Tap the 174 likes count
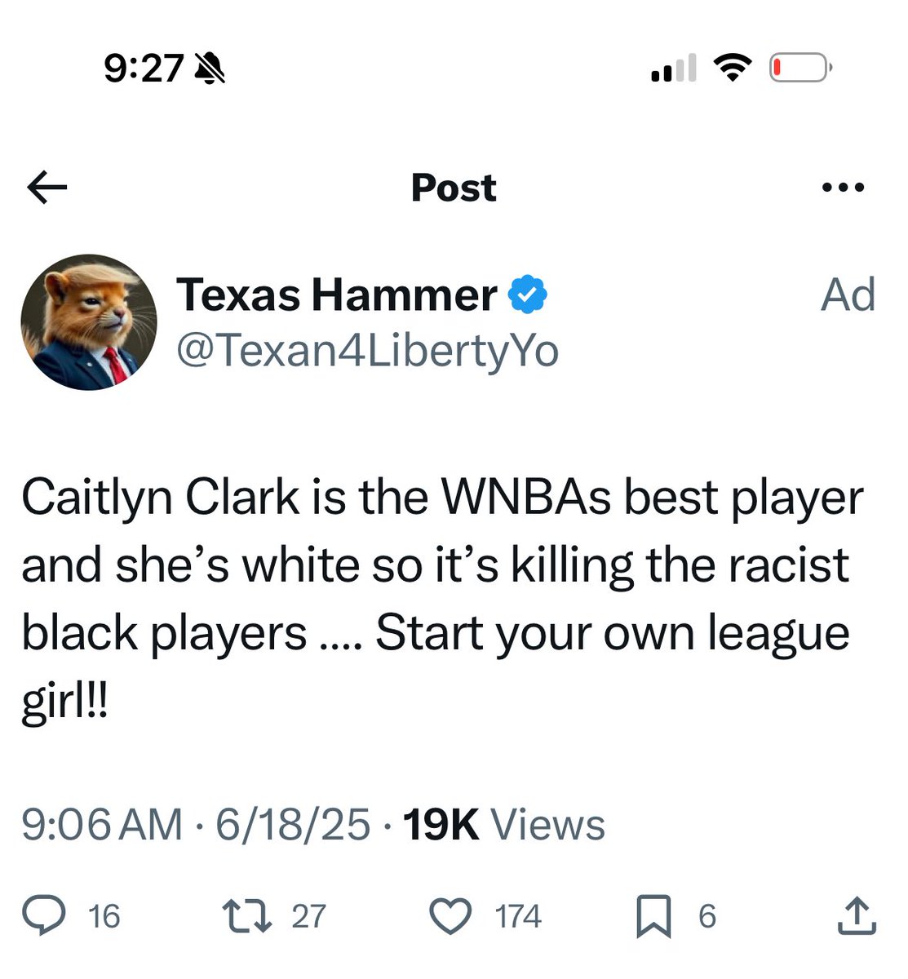The height and width of the screenshot is (979, 908). click(518, 916)
